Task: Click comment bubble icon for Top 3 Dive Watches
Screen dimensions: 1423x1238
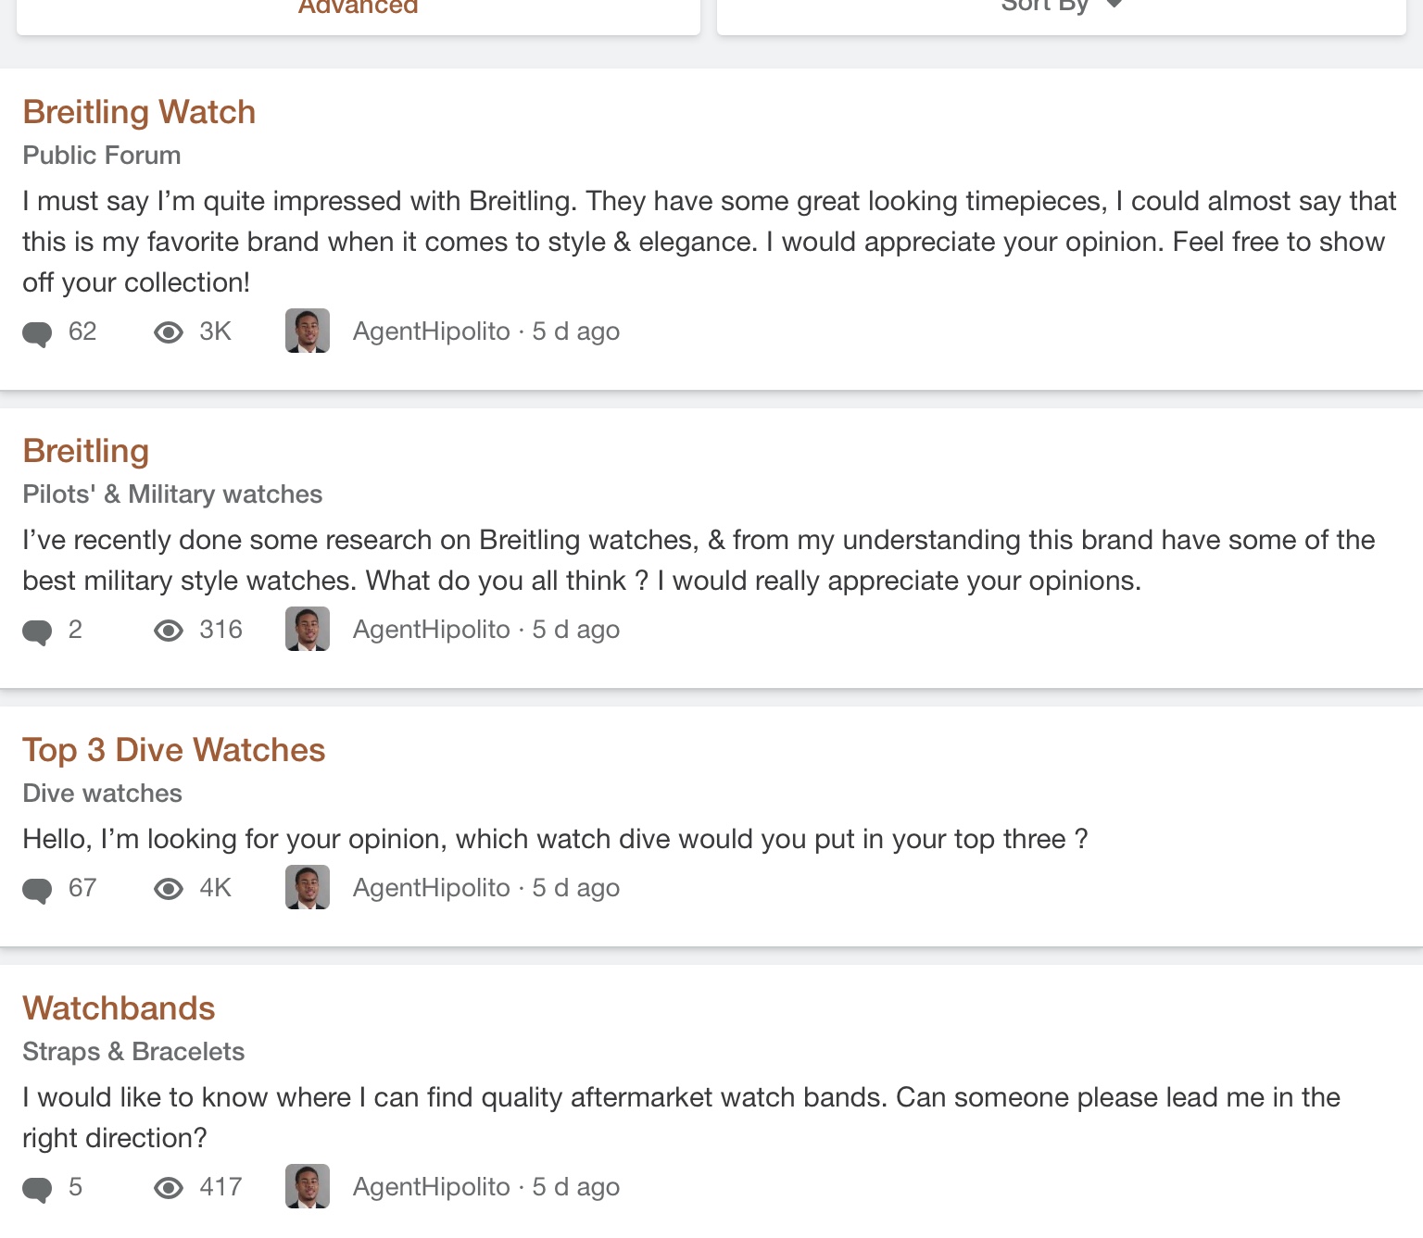Action: tap(37, 890)
